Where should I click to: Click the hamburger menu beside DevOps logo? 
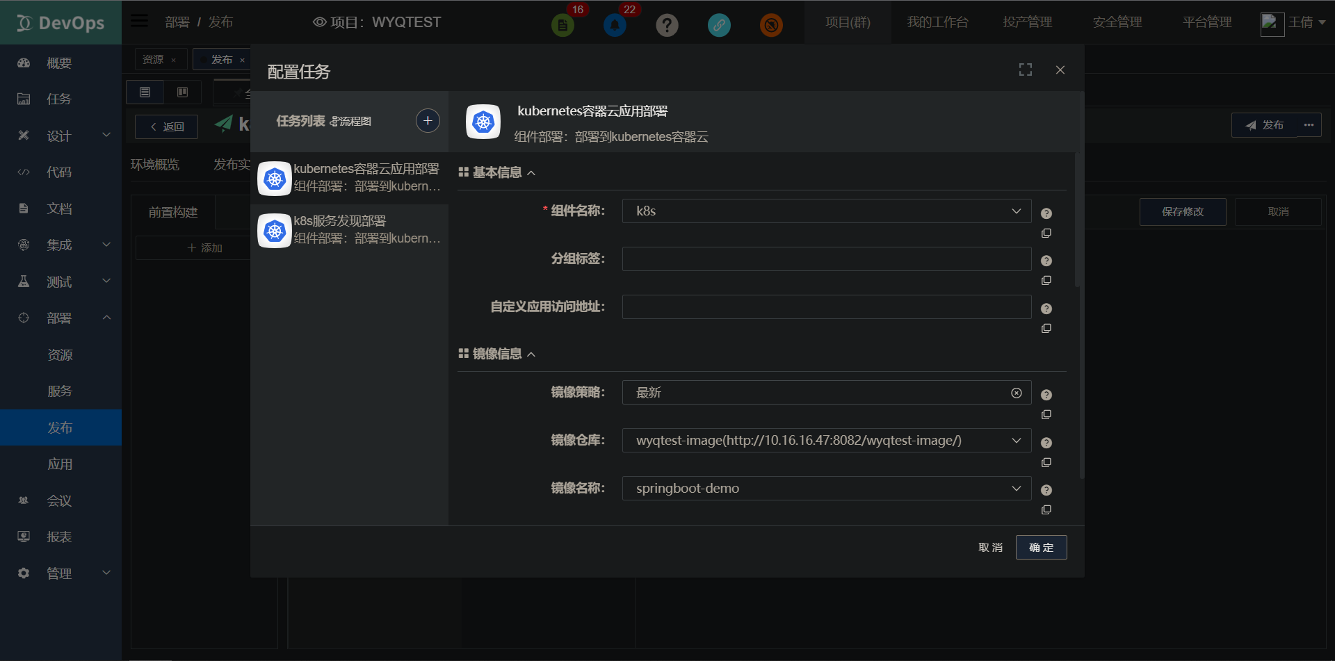tap(139, 20)
